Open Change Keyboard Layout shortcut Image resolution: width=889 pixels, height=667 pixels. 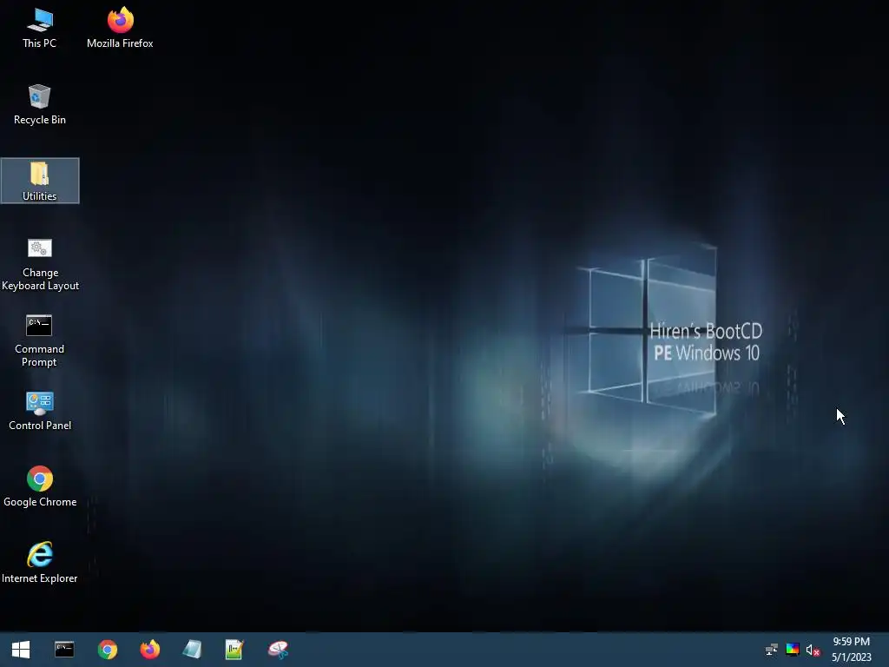click(x=40, y=264)
